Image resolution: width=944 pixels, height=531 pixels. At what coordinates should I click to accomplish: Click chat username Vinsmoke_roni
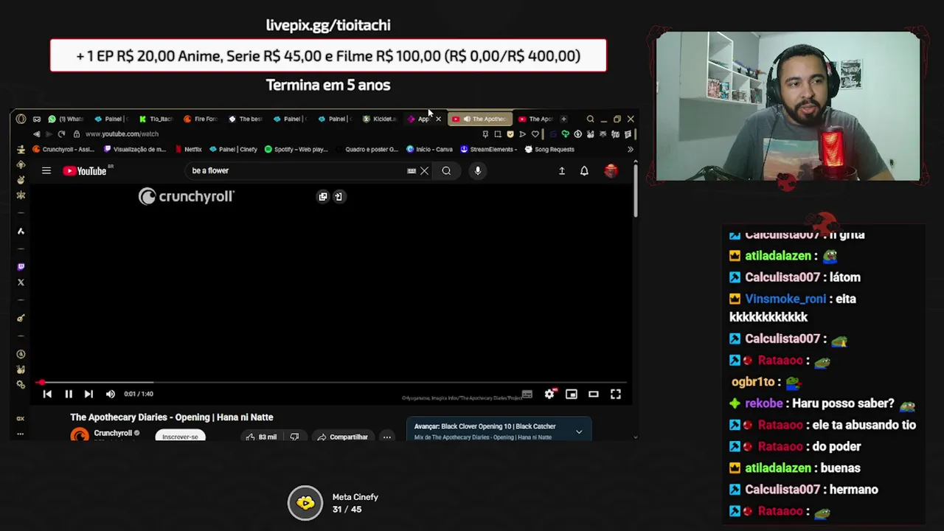point(785,299)
